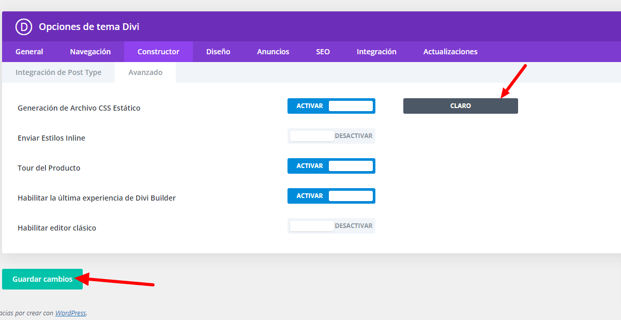The image size is (621, 320).
Task: Switch to the Navegación tab
Action: click(x=90, y=52)
